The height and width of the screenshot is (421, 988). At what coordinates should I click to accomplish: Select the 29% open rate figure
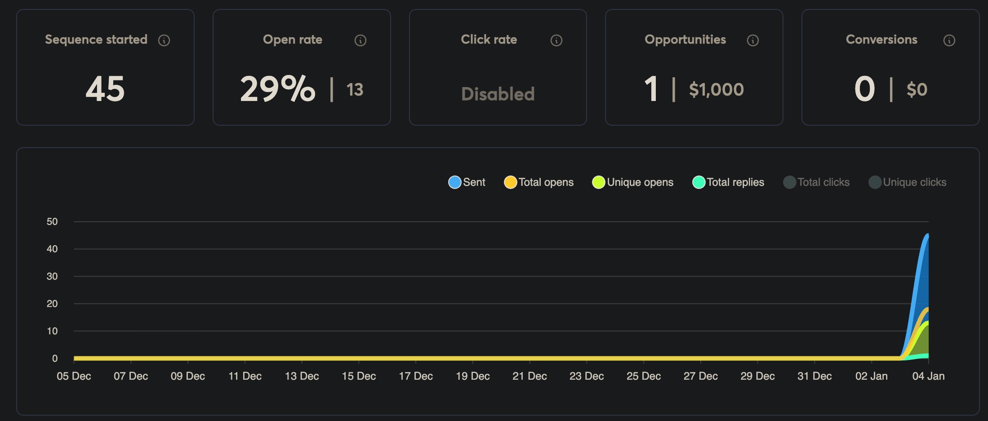tap(277, 89)
